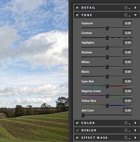Uncheck the Detail panel checkbox
Image resolution: width=140 pixels, height=142 pixels.
click(77, 8)
